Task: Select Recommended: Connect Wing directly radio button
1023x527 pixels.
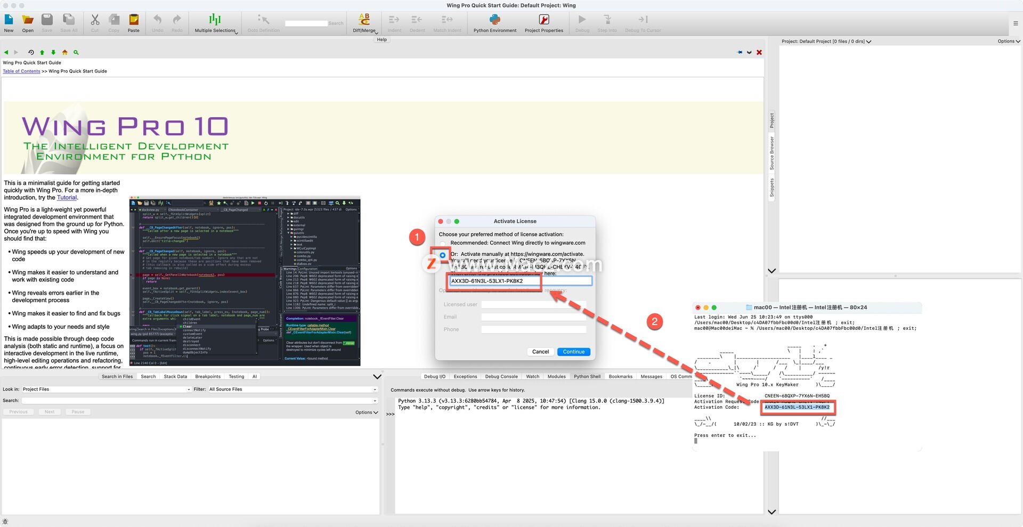Action: pos(443,244)
